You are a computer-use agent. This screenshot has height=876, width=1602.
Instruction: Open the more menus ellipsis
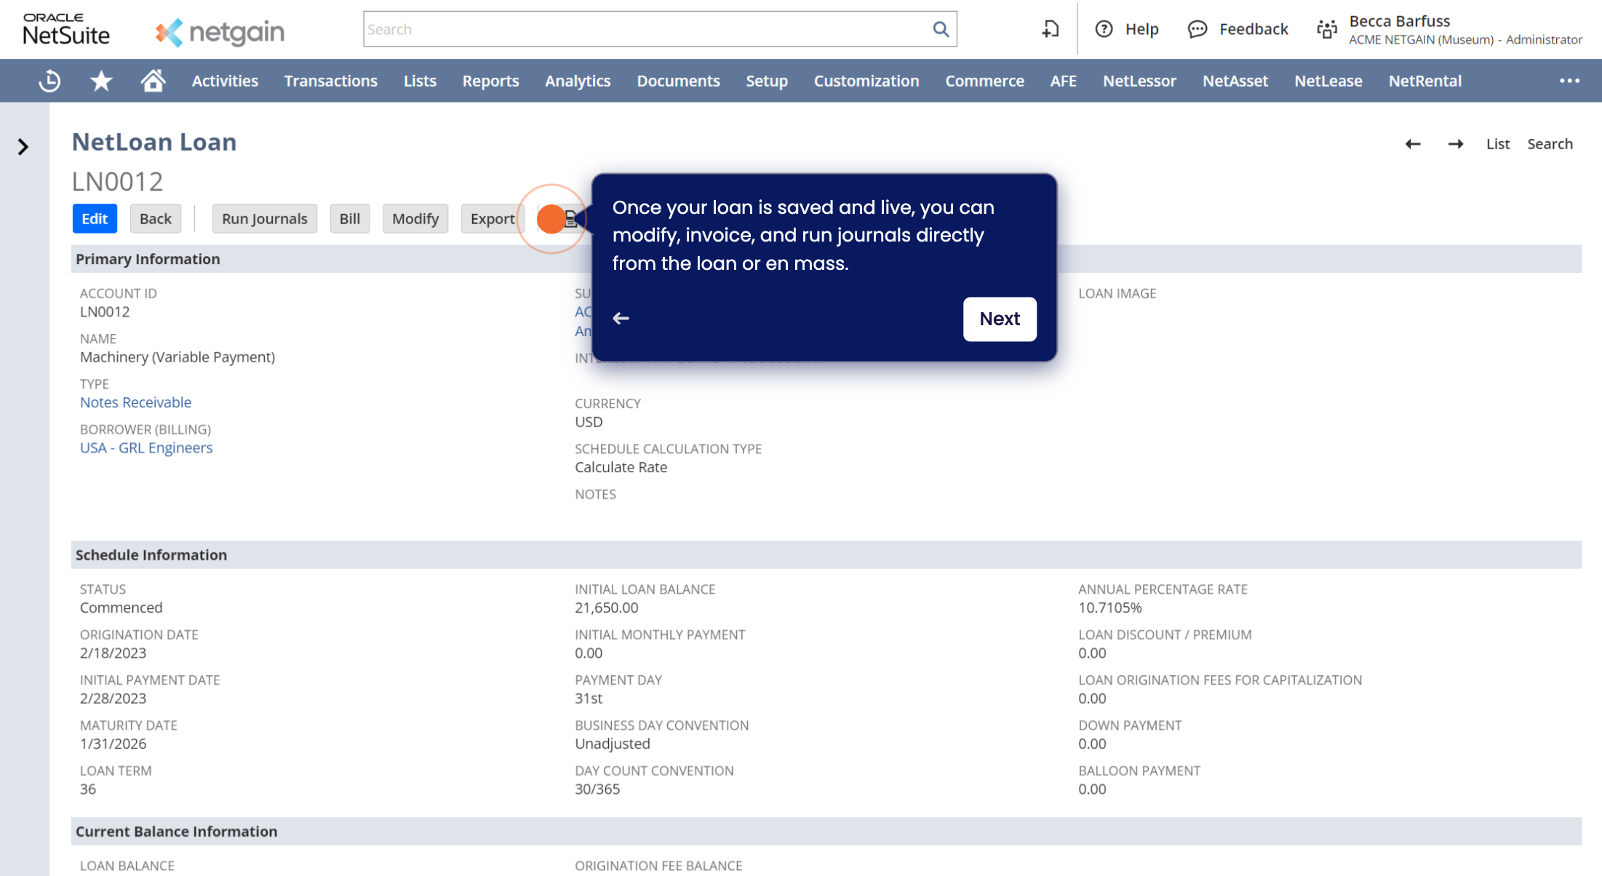(1569, 81)
